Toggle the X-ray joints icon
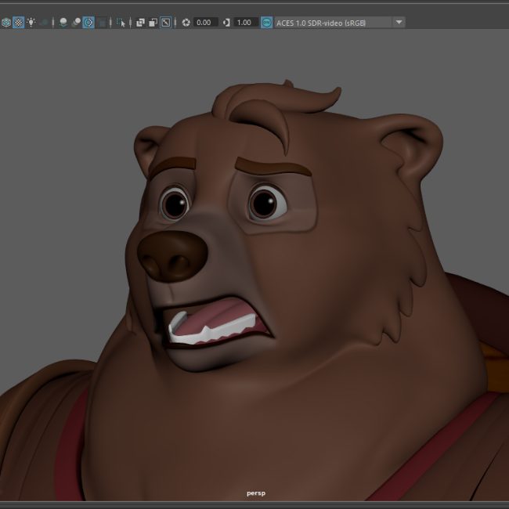The height and width of the screenshot is (509, 509). tap(166, 23)
